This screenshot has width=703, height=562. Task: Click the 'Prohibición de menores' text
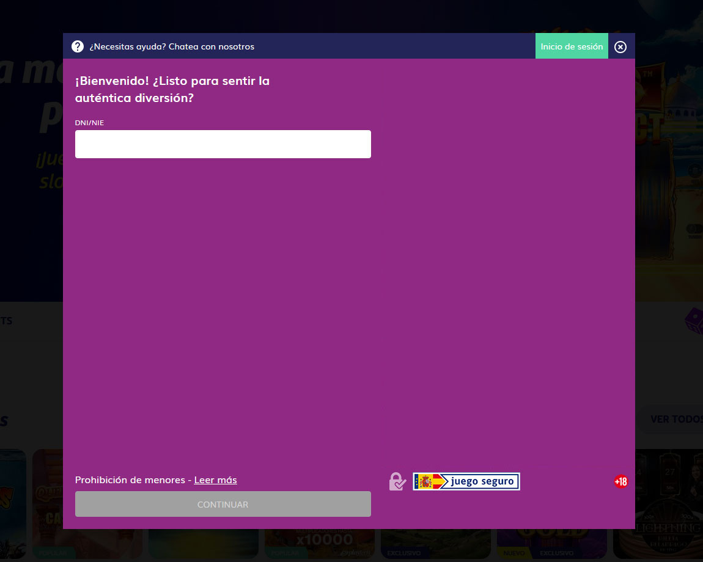(130, 480)
